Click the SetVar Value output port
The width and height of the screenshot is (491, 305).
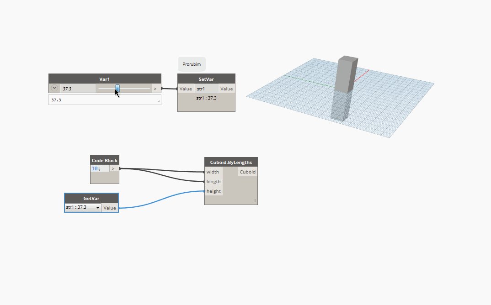click(x=226, y=89)
